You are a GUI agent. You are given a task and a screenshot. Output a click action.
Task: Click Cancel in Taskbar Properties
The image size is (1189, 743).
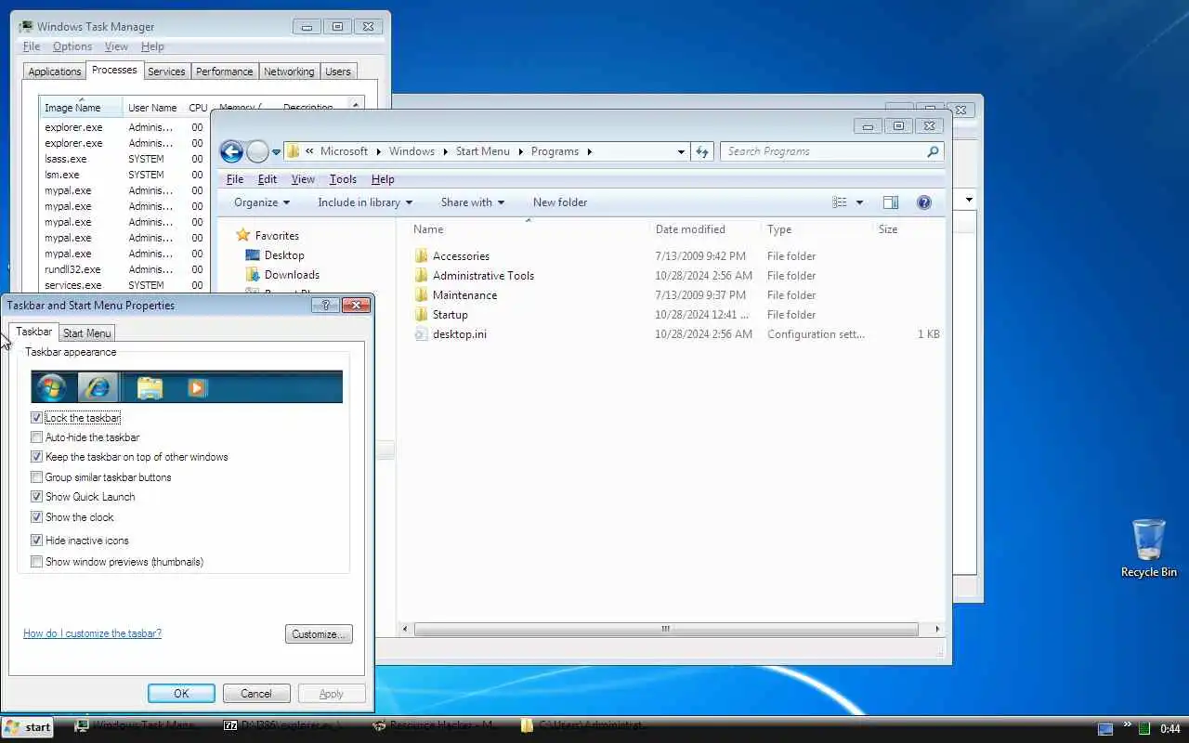point(256,694)
